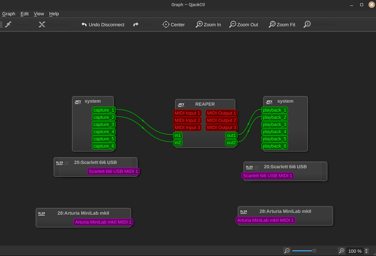Select left Scarlett 6i6 USB MIDI 1 port
Image resolution: width=376 pixels, height=256 pixels.
tap(113, 172)
